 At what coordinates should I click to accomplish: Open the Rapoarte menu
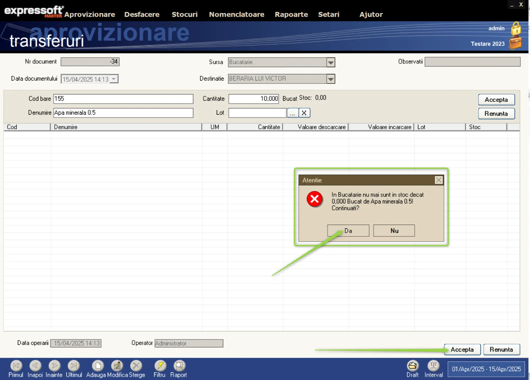click(x=291, y=14)
